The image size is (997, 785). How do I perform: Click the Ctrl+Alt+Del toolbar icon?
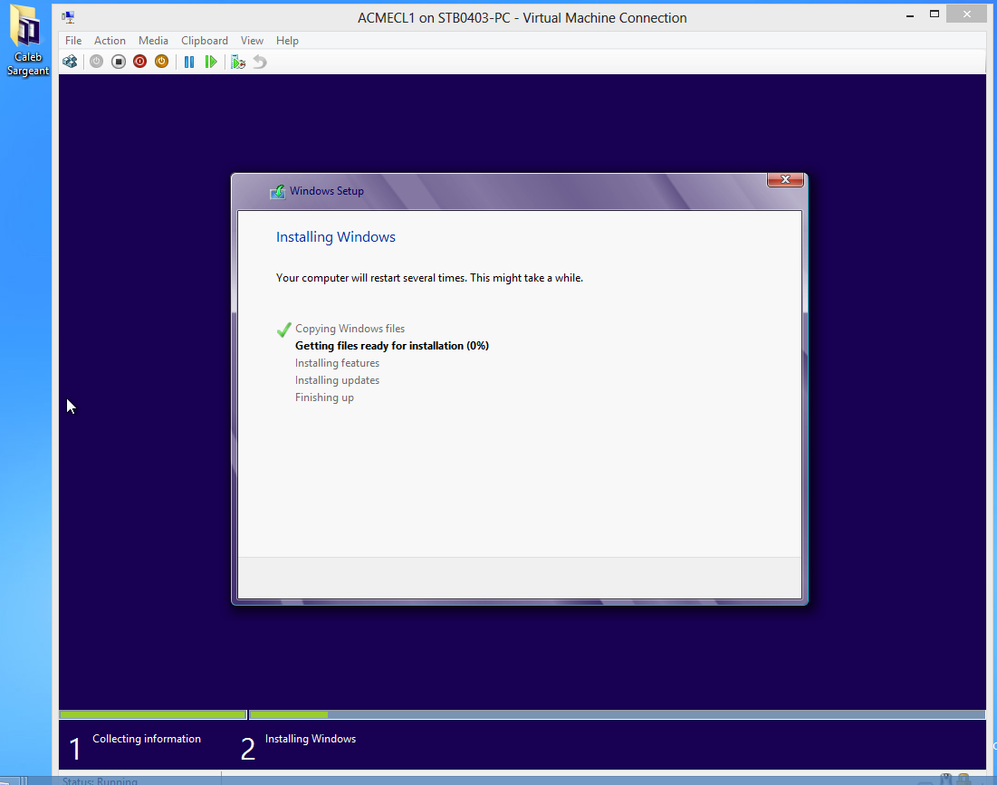pos(70,62)
